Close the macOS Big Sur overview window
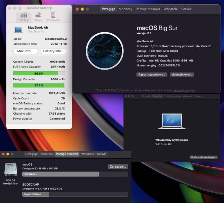224x203 pixels. 77,9
